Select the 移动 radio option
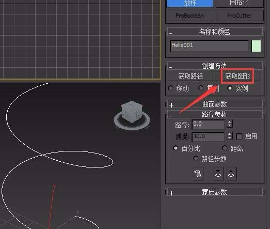The height and width of the screenshot is (229, 270). 179,88
